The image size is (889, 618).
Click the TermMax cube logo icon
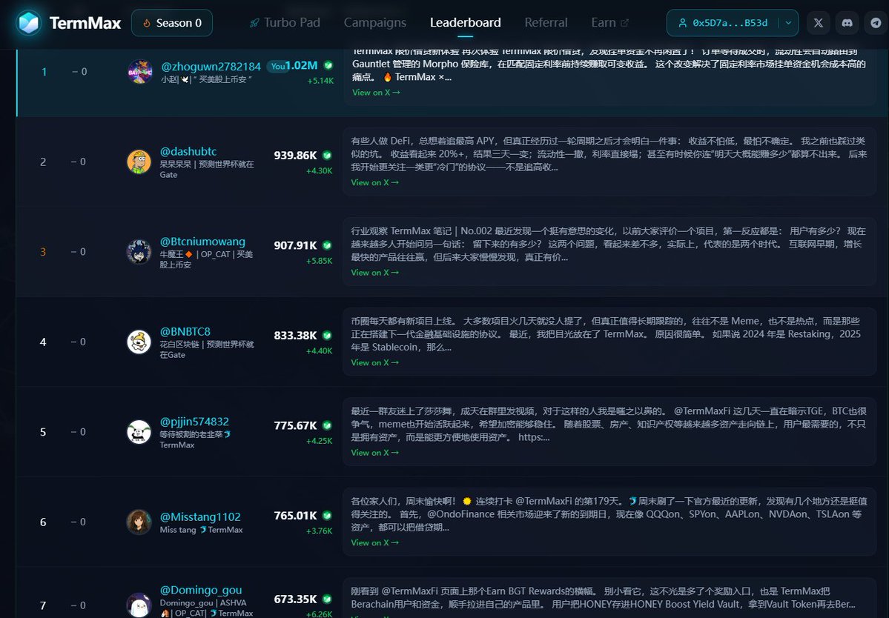(28, 23)
